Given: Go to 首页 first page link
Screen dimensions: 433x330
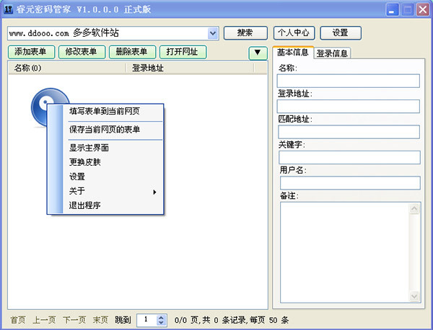Looking at the screenshot, I should [18, 320].
